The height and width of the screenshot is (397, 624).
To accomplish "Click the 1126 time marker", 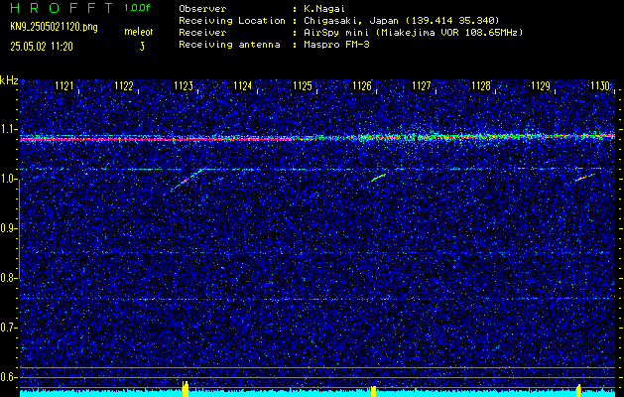I will pos(362,86).
